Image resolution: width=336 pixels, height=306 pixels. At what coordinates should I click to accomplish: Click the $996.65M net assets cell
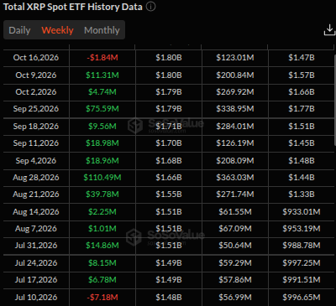302,298
